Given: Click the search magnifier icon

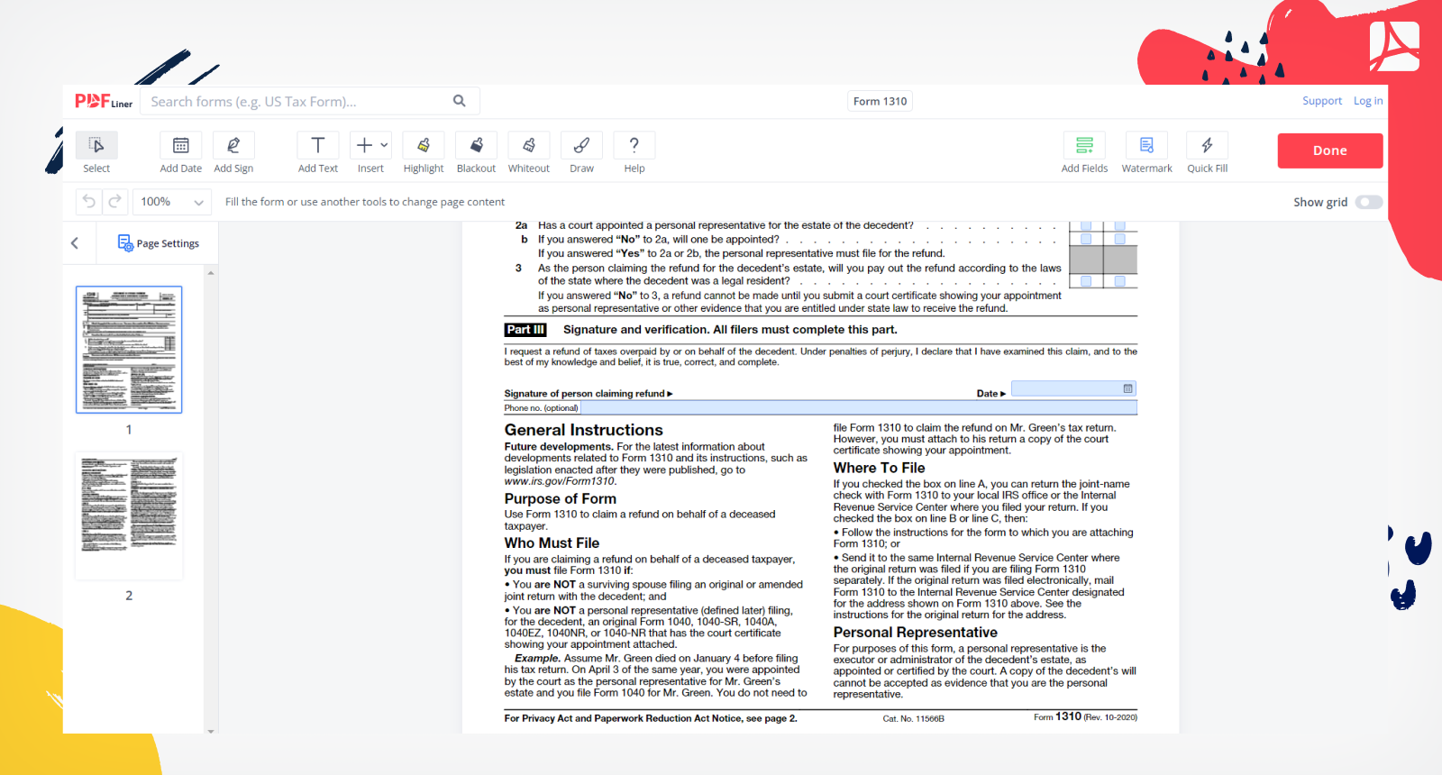Looking at the screenshot, I should (x=460, y=101).
